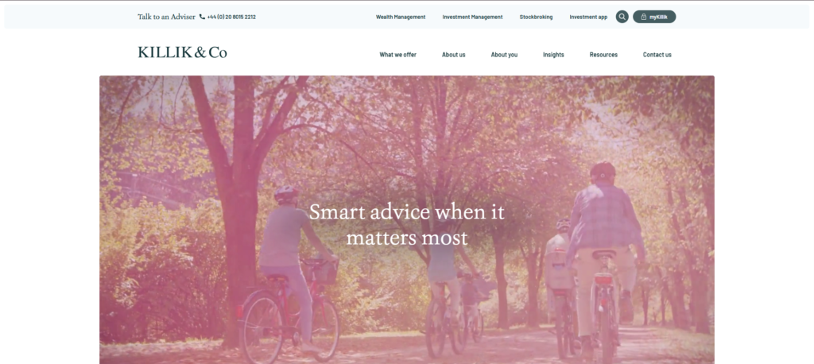Viewport: 814px width, 364px height.
Task: Select the Talk to an Adviser text
Action: tap(167, 17)
